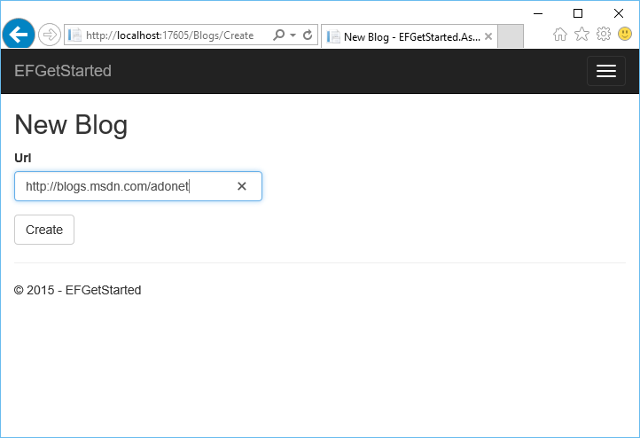This screenshot has height=438, width=640.
Task: Click the browser Forward arrow button
Action: tap(50, 35)
